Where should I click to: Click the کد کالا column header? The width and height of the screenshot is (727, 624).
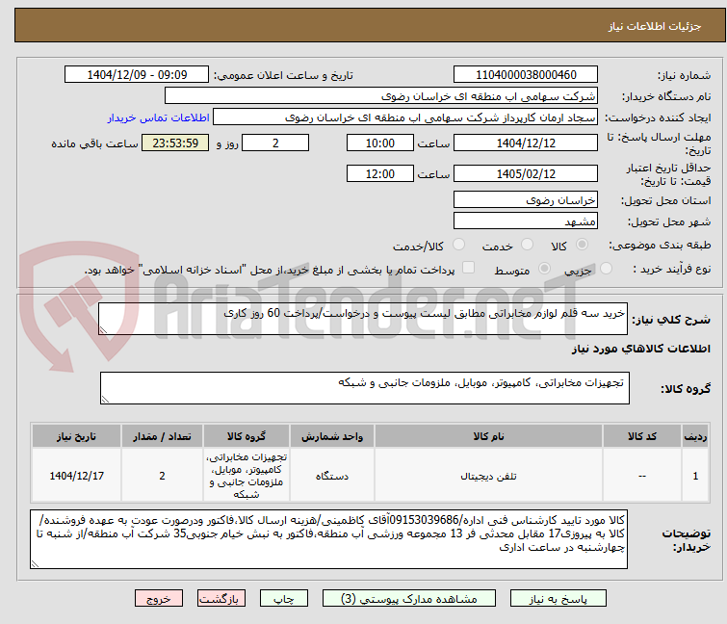[x=641, y=436]
